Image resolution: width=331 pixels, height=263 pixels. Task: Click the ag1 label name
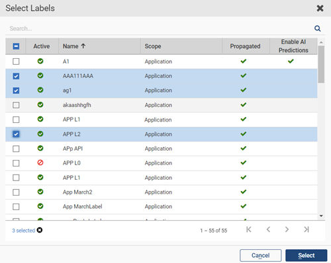click(67, 91)
